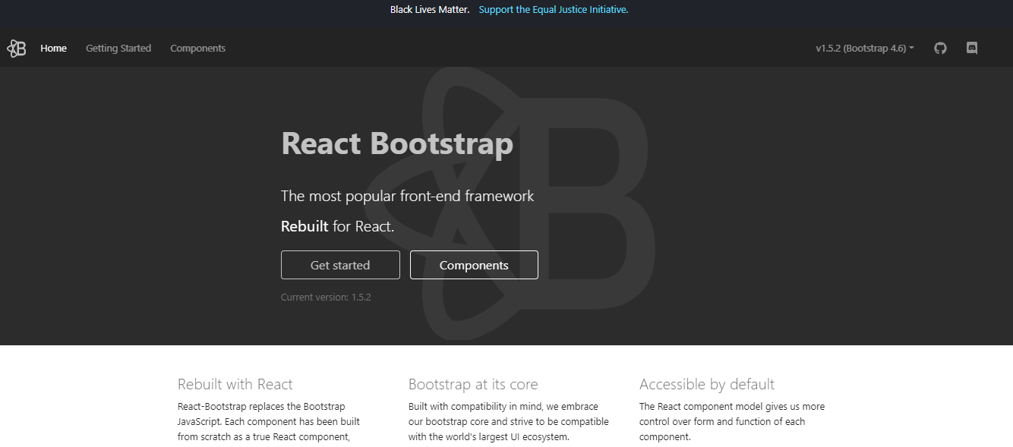The height and width of the screenshot is (447, 1013).
Task: Click the React Bootstrap logo in navbar
Action: [x=17, y=49]
